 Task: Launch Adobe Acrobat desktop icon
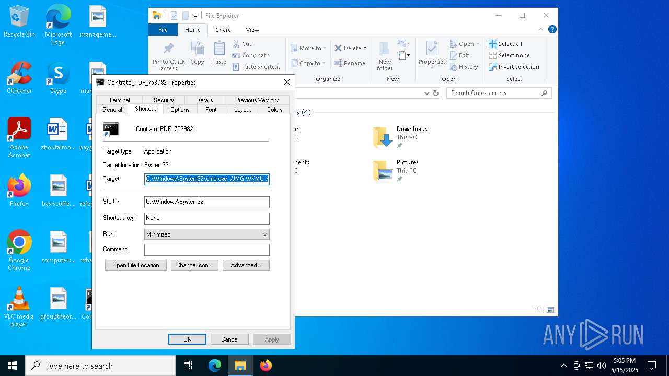[19, 138]
